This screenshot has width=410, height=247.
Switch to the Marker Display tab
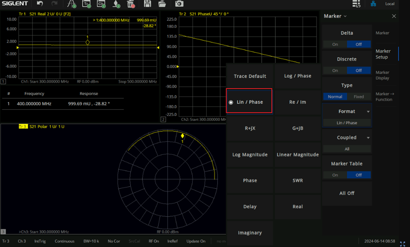coord(383,75)
